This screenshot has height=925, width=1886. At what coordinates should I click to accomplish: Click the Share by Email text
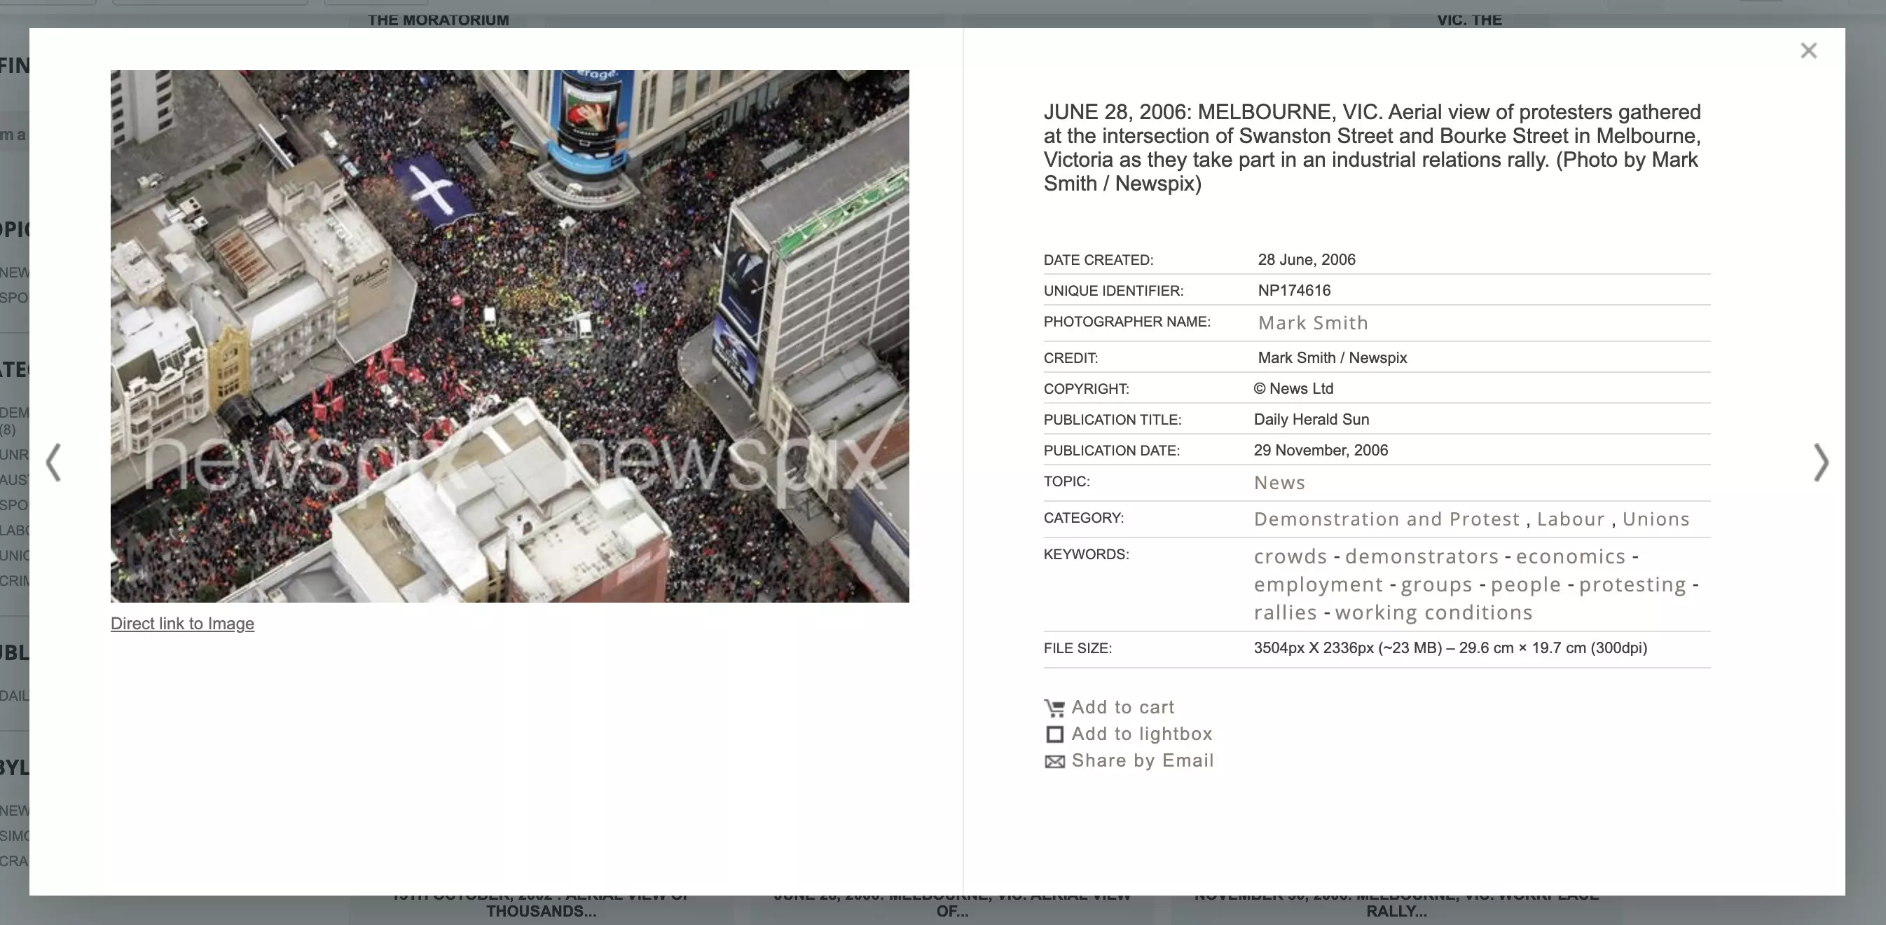click(1142, 761)
